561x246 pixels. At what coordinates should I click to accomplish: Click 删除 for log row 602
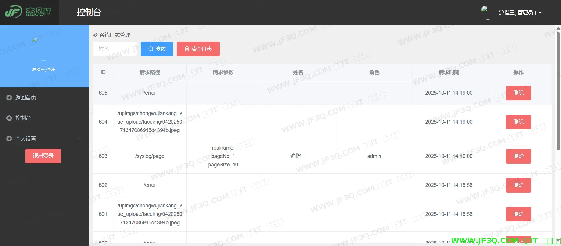click(x=518, y=185)
